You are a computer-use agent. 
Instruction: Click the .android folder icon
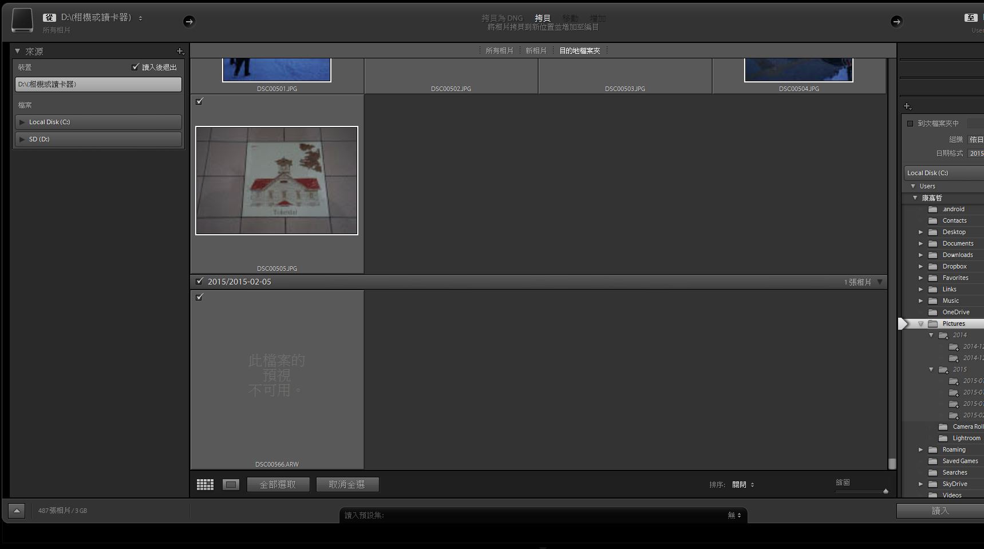point(933,209)
